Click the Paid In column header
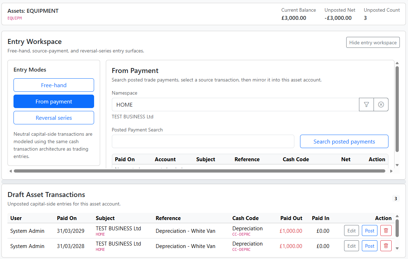 coord(321,218)
